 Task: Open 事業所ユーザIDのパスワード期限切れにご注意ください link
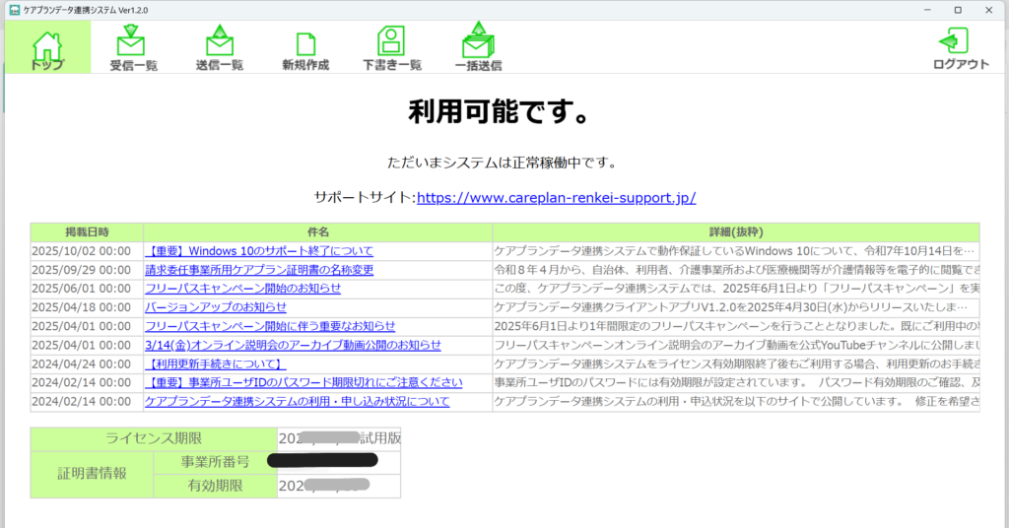click(x=303, y=382)
